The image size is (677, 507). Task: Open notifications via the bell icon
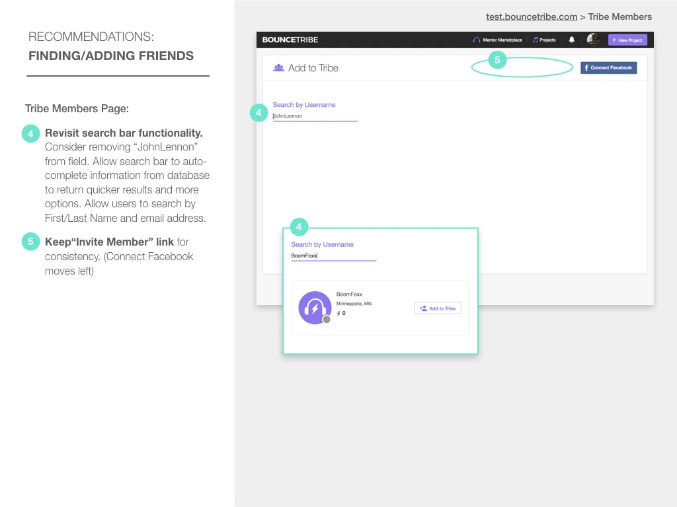click(572, 40)
